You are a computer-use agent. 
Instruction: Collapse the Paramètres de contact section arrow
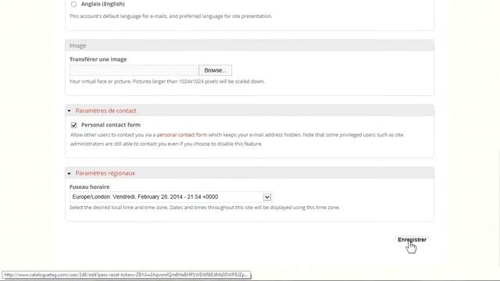click(x=70, y=111)
